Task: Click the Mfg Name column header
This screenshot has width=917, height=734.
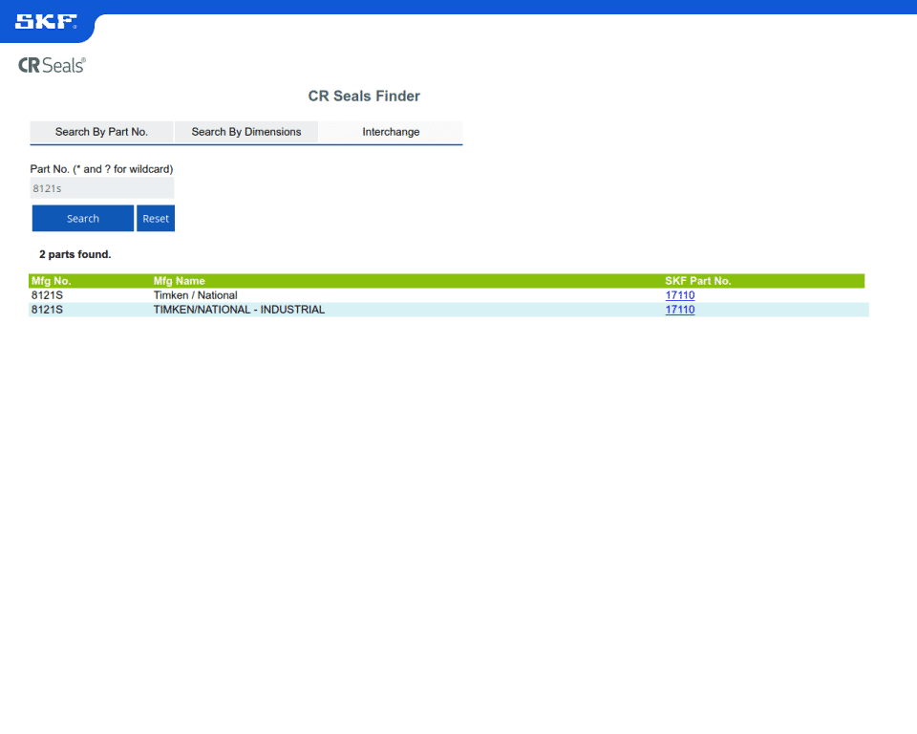Action: coord(180,281)
